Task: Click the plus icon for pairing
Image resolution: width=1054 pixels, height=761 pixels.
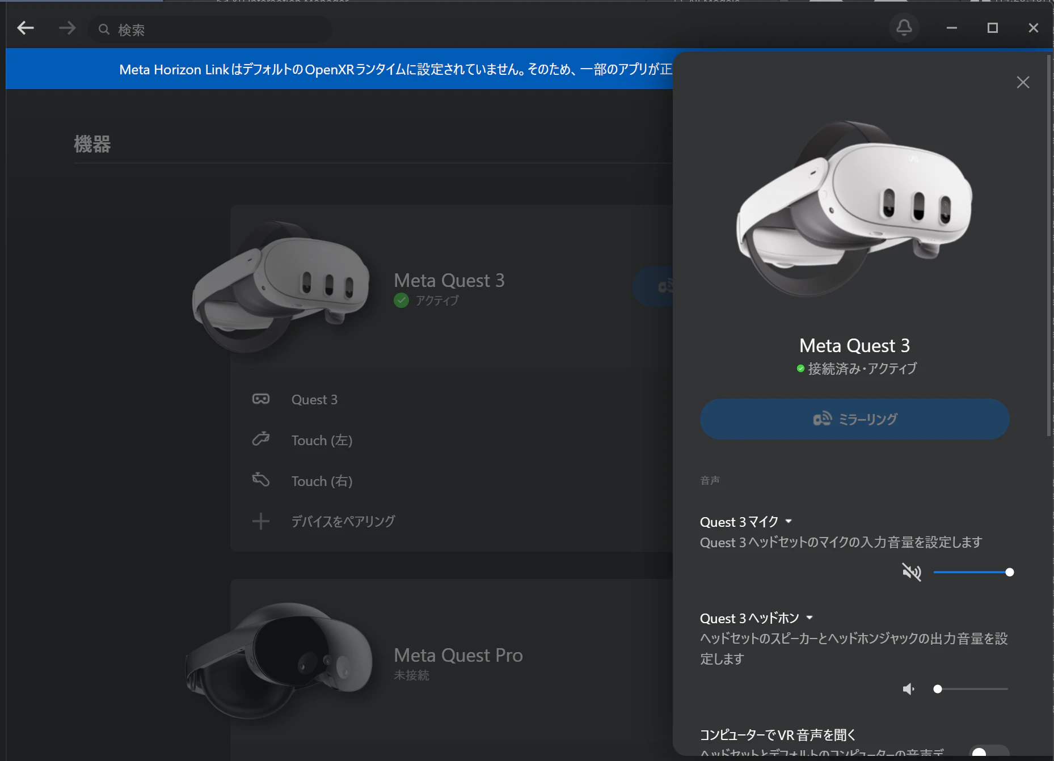Action: click(261, 521)
